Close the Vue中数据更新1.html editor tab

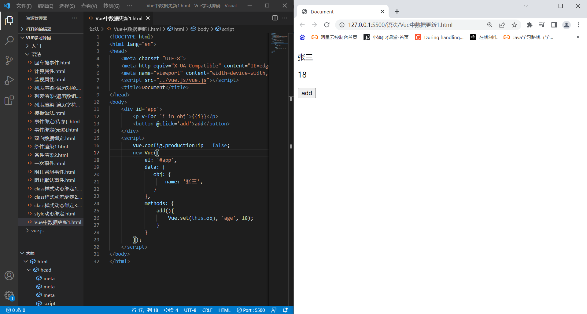[148, 18]
